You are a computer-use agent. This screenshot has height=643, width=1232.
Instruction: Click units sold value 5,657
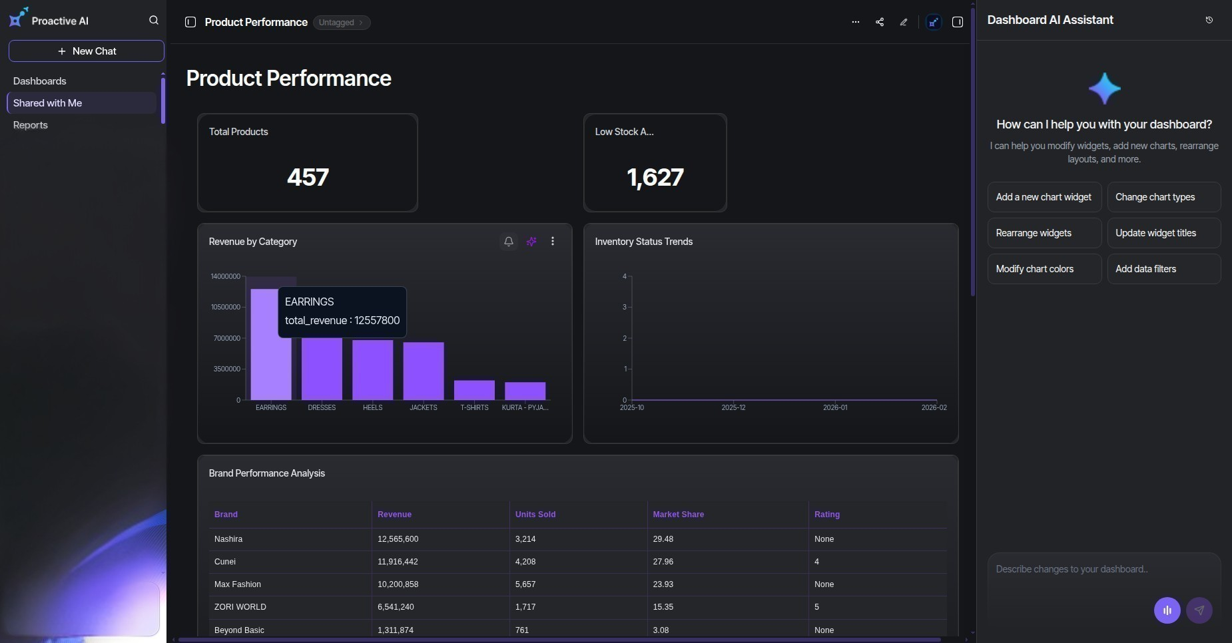point(525,584)
